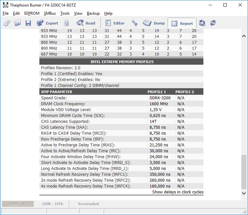Save dump with the floppy disk icon
Viewport: 248px width, 215px height.
click(x=28, y=23)
